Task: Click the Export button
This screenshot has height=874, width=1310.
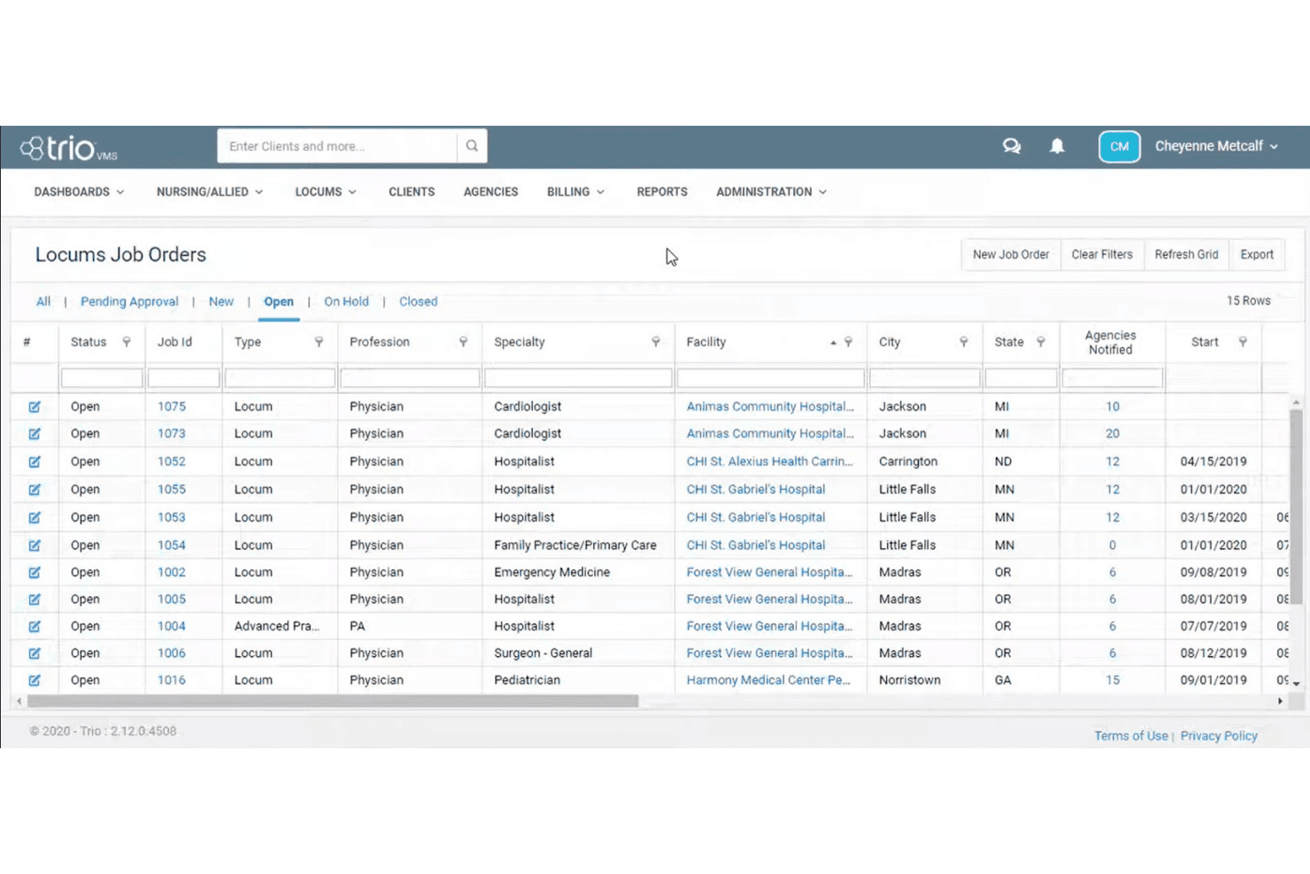Action: click(x=1257, y=255)
